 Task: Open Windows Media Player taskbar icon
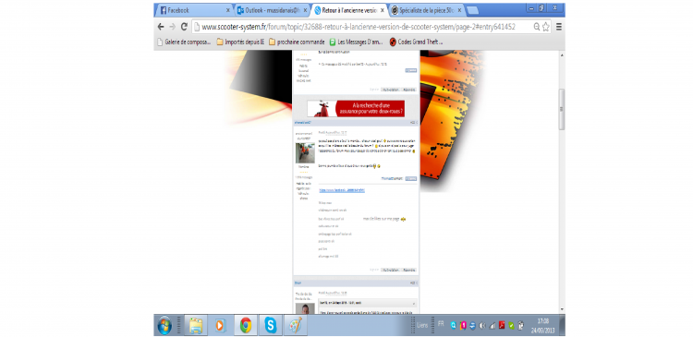click(220, 326)
